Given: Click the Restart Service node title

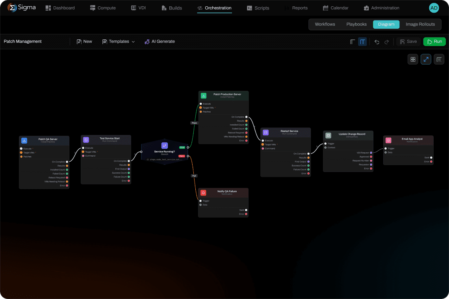Looking at the screenshot, I should (x=289, y=131).
